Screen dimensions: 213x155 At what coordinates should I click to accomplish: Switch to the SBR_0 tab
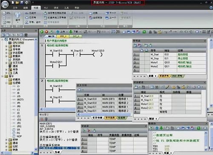coord(63,36)
